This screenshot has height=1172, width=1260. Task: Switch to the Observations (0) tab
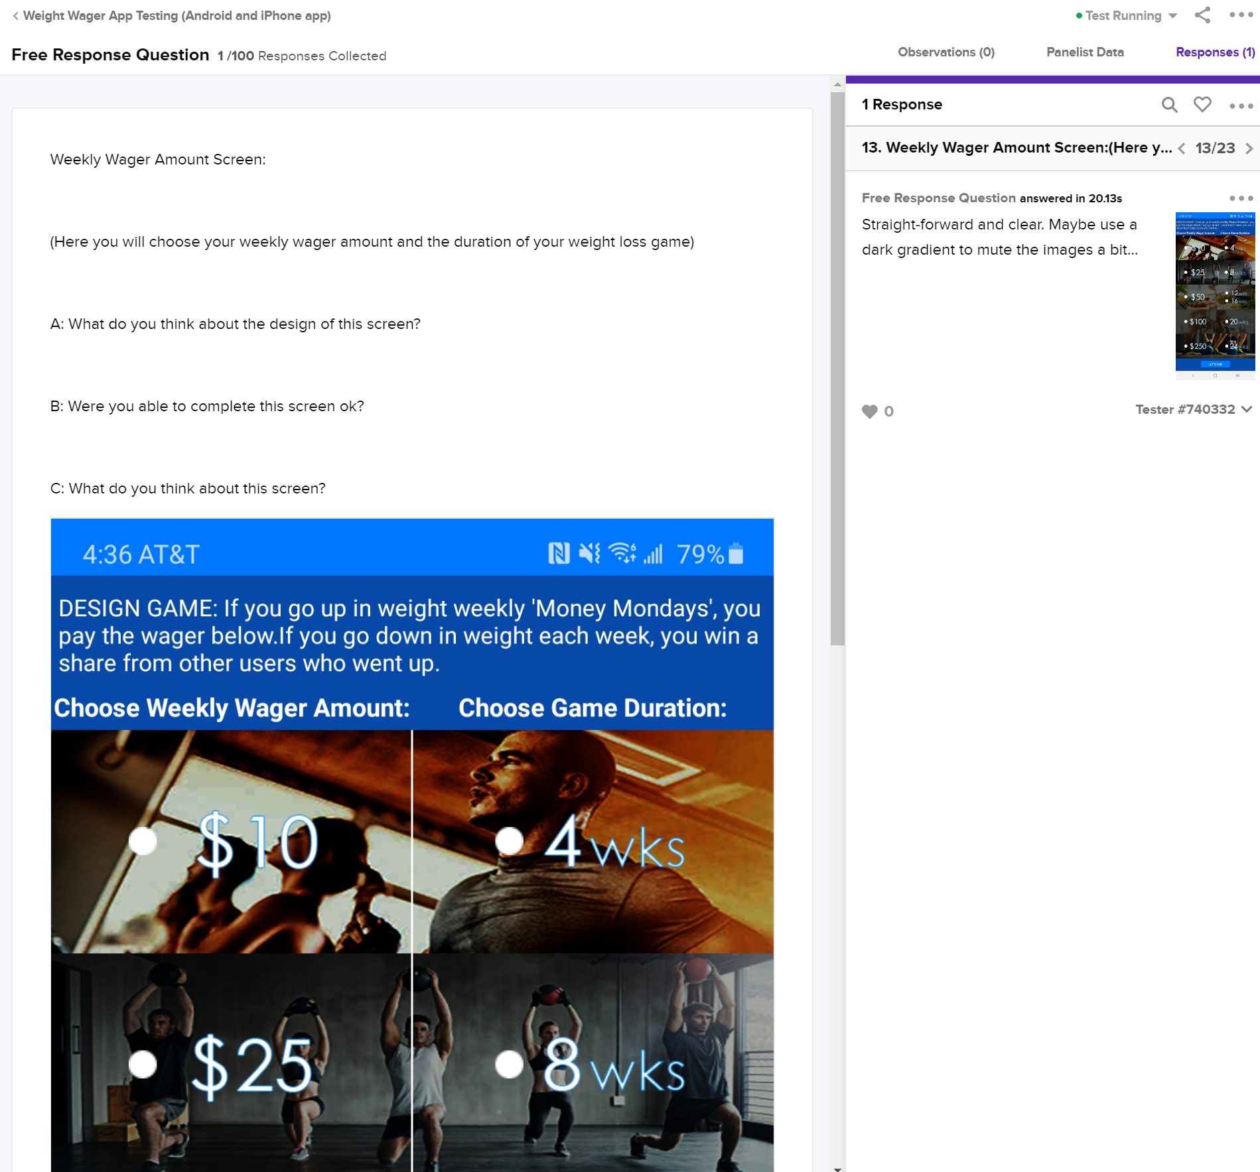pos(946,52)
